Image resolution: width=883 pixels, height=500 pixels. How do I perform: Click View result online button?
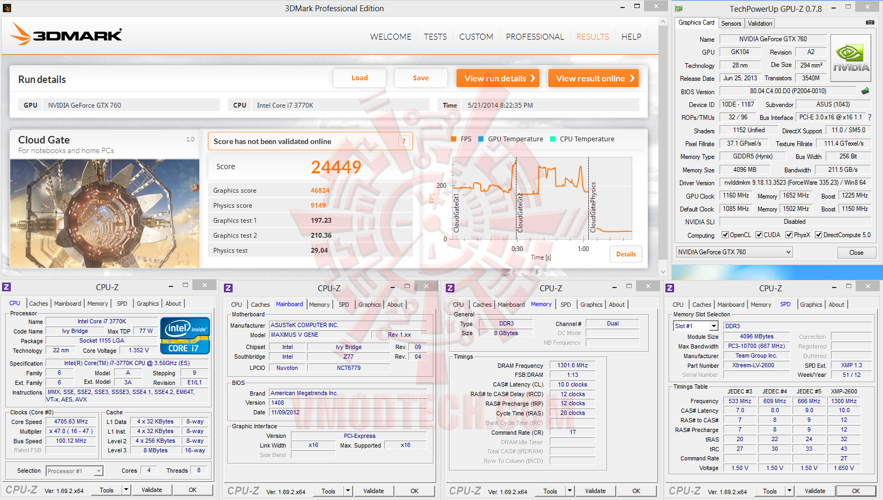[593, 78]
